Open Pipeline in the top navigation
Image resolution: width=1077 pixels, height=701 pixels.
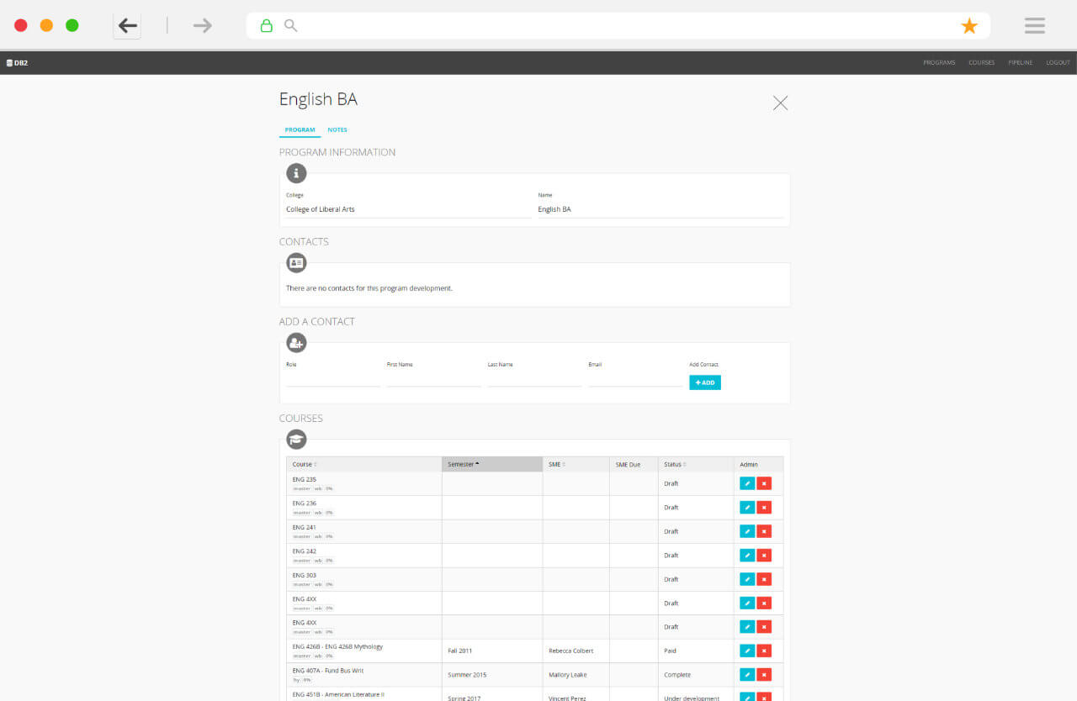pos(1020,63)
